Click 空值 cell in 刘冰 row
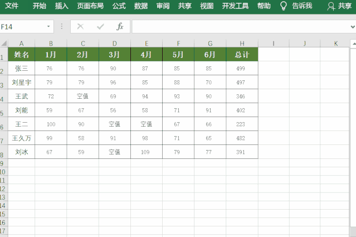This screenshot has width=356, height=237. click(115, 152)
